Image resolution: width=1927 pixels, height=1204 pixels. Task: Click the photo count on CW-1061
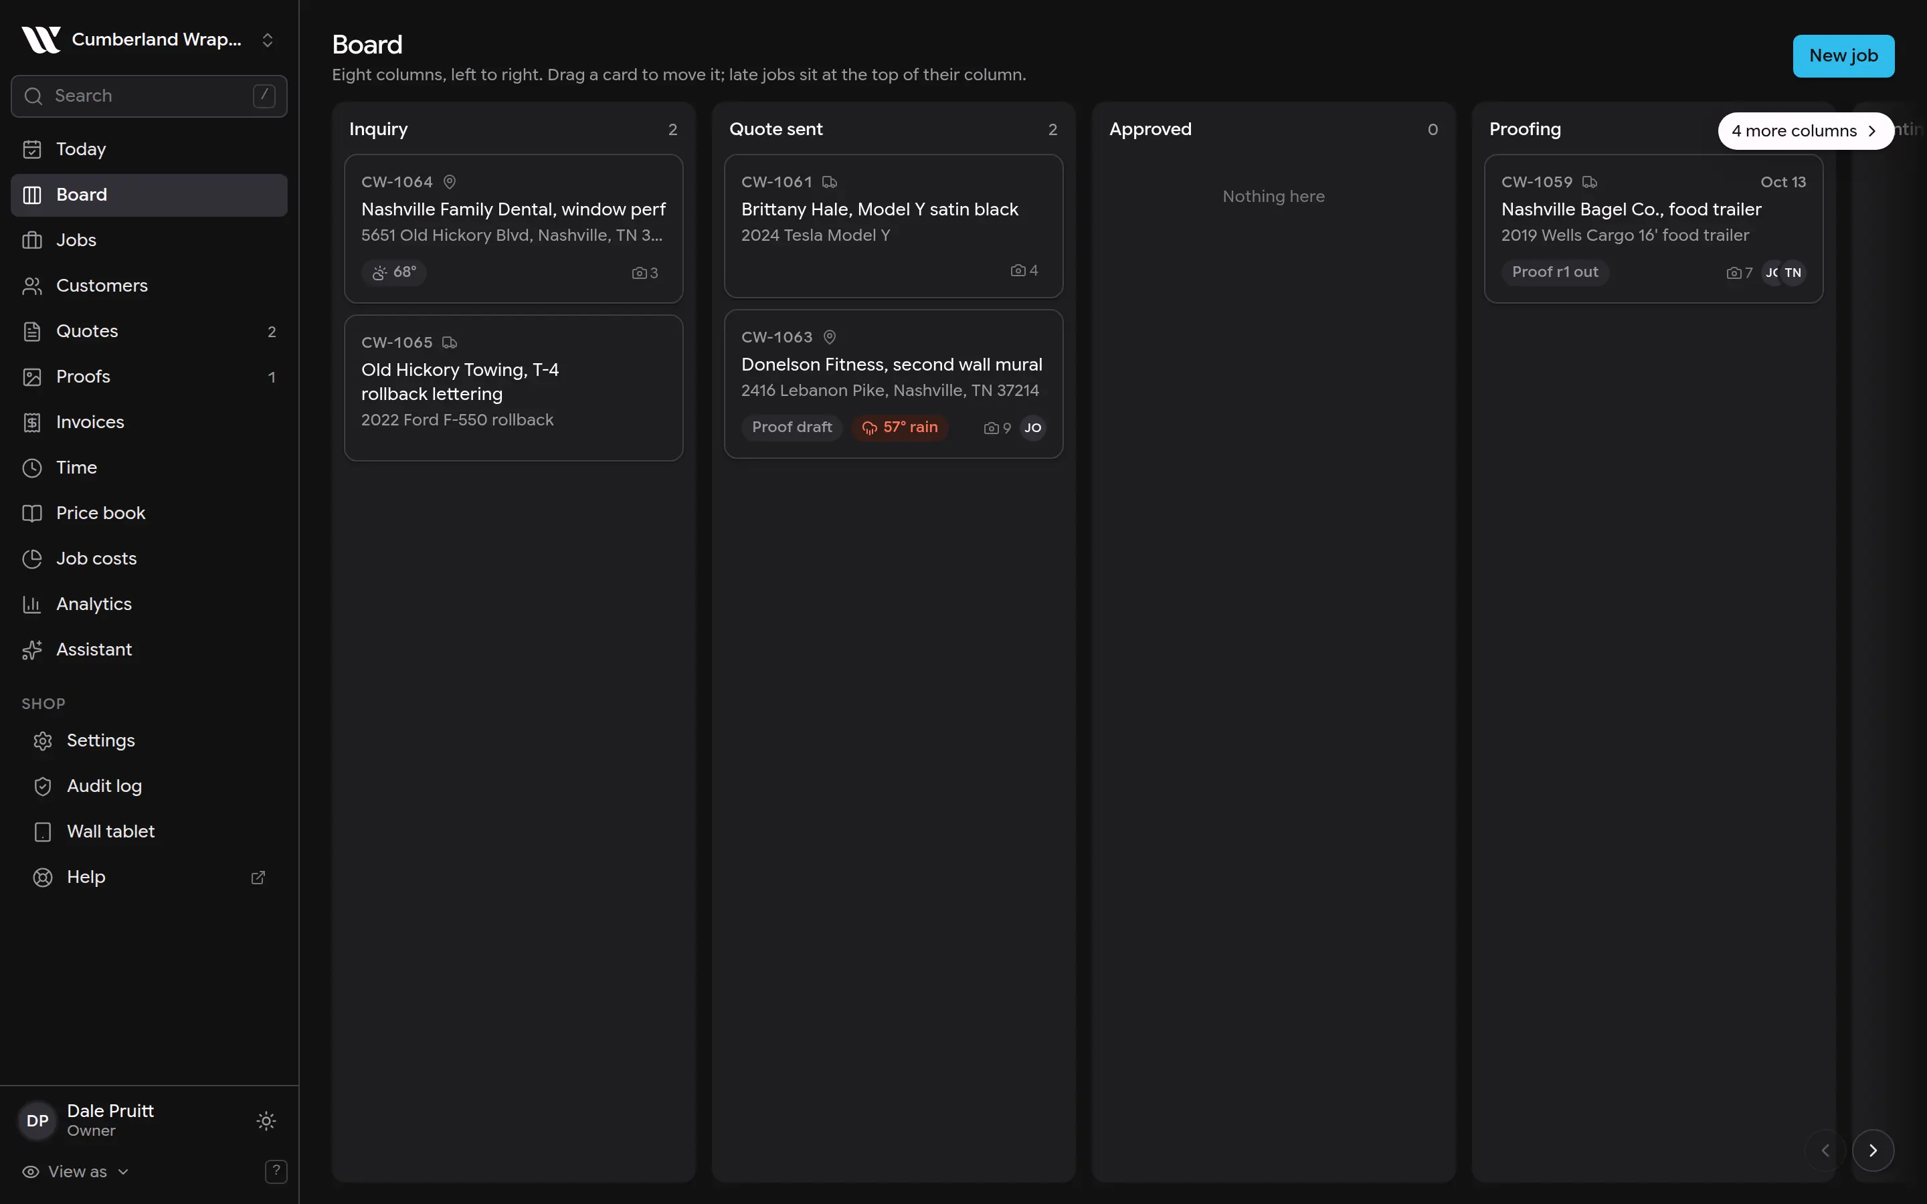pyautogui.click(x=1024, y=271)
